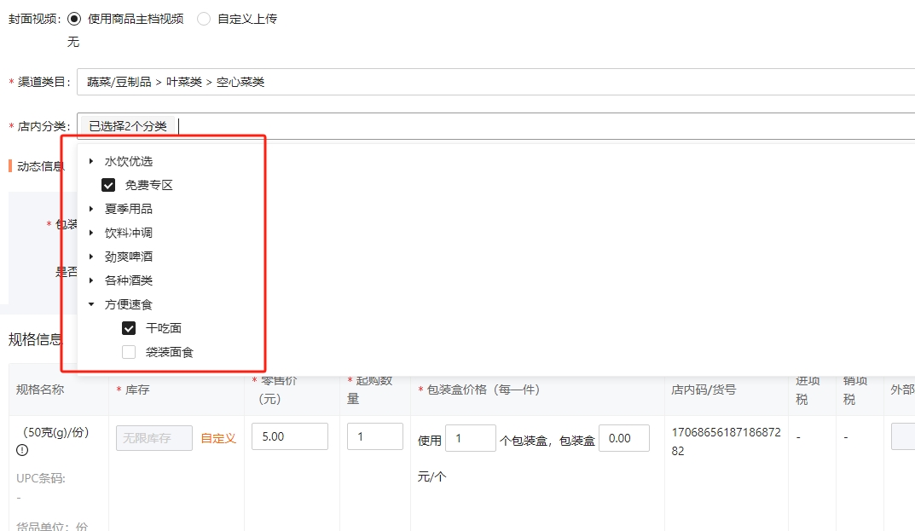Expand the 劲爽啤酒 category arrow
This screenshot has height=531, width=915.
(91, 257)
